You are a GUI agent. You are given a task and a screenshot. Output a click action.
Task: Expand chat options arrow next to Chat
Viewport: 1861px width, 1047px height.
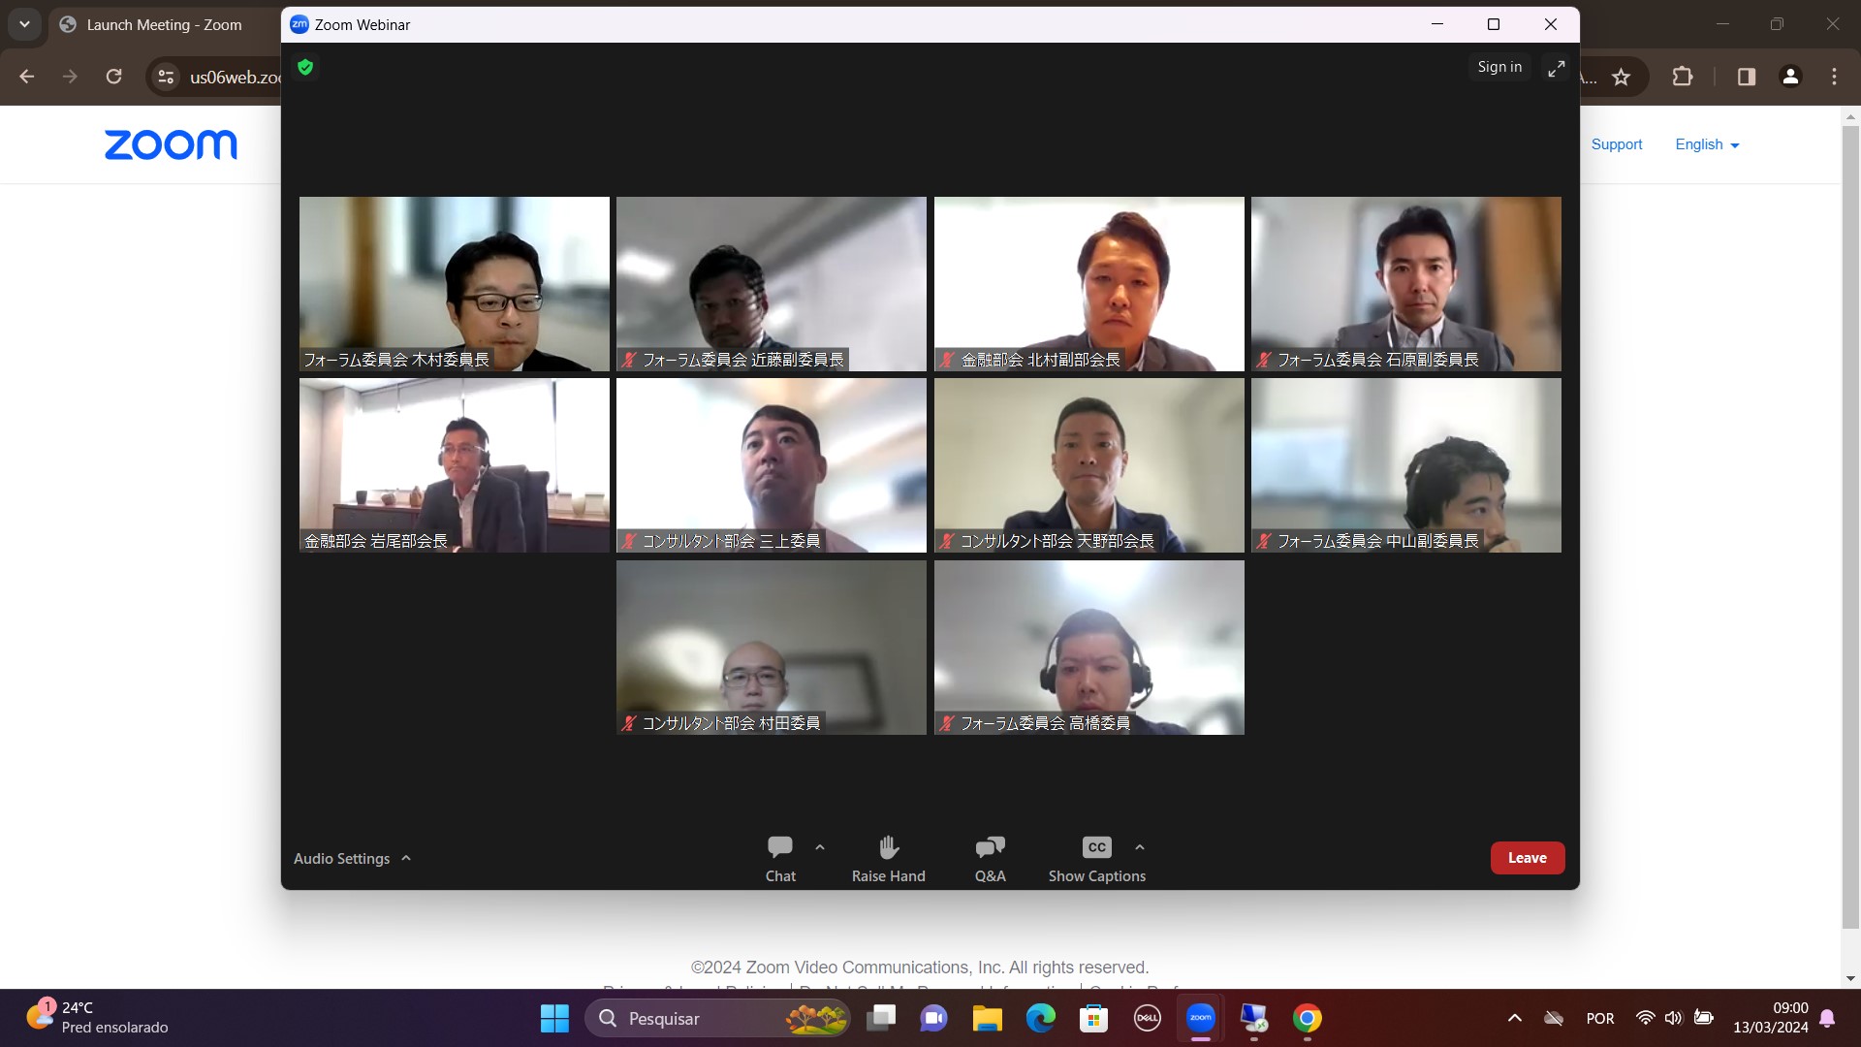(820, 847)
